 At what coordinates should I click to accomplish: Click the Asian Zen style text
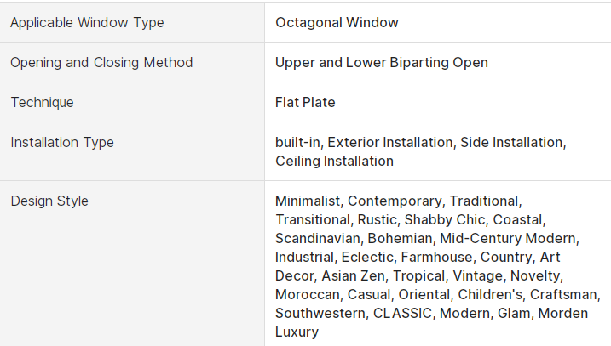[353, 275]
